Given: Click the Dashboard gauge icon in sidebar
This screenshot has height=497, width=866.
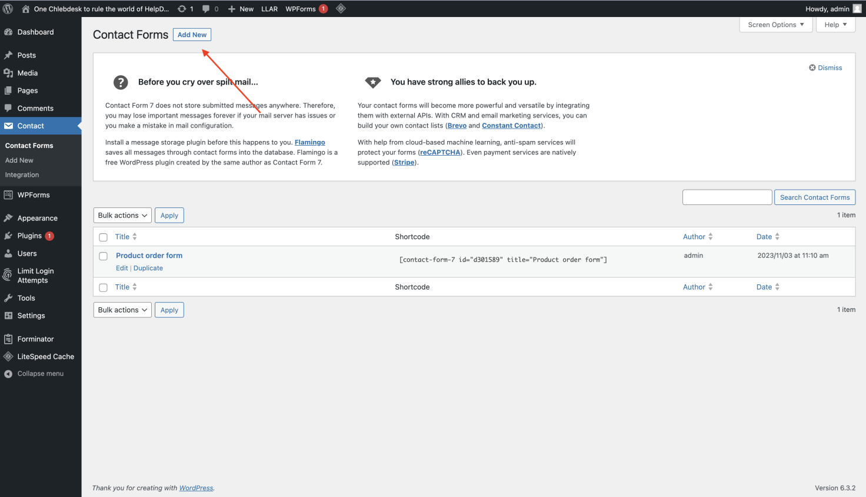Looking at the screenshot, I should tap(8, 32).
